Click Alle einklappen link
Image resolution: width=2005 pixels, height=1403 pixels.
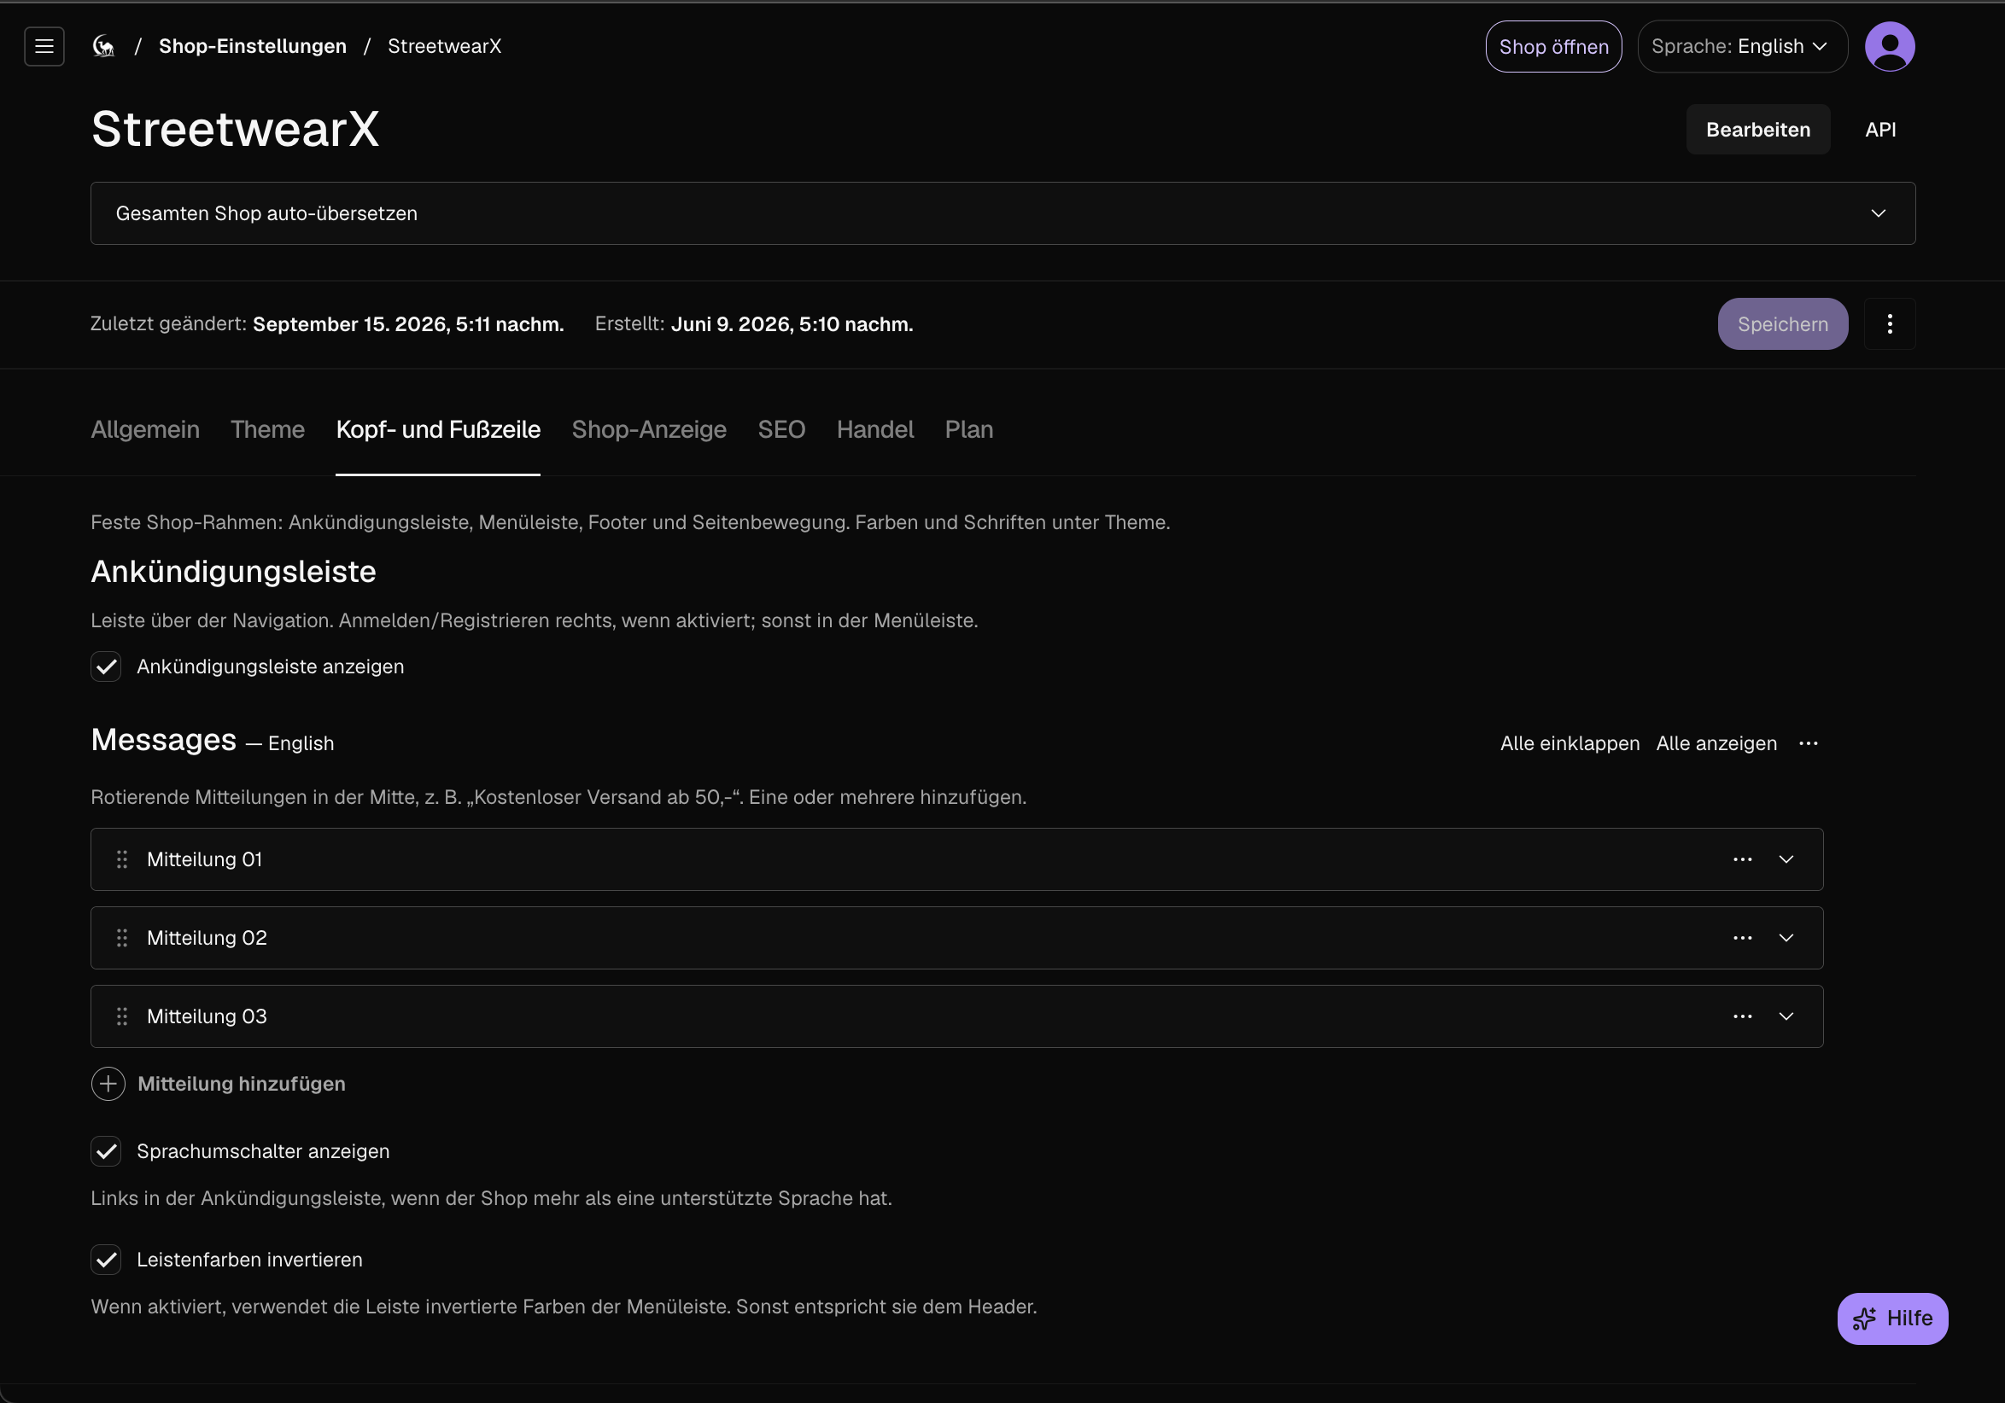coord(1570,743)
